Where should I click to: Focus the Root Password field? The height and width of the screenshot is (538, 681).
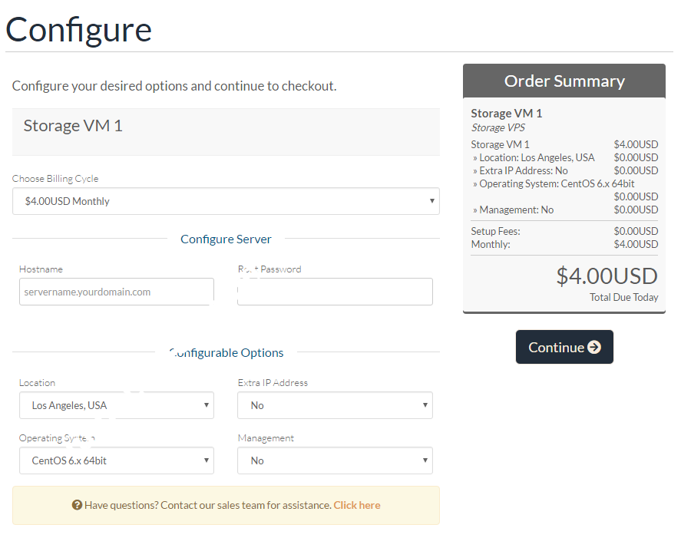335,292
